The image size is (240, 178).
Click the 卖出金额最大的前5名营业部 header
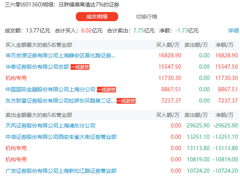click(x=39, y=115)
